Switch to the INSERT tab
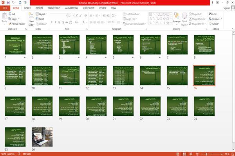The image size is (235, 156). click(x=27, y=8)
